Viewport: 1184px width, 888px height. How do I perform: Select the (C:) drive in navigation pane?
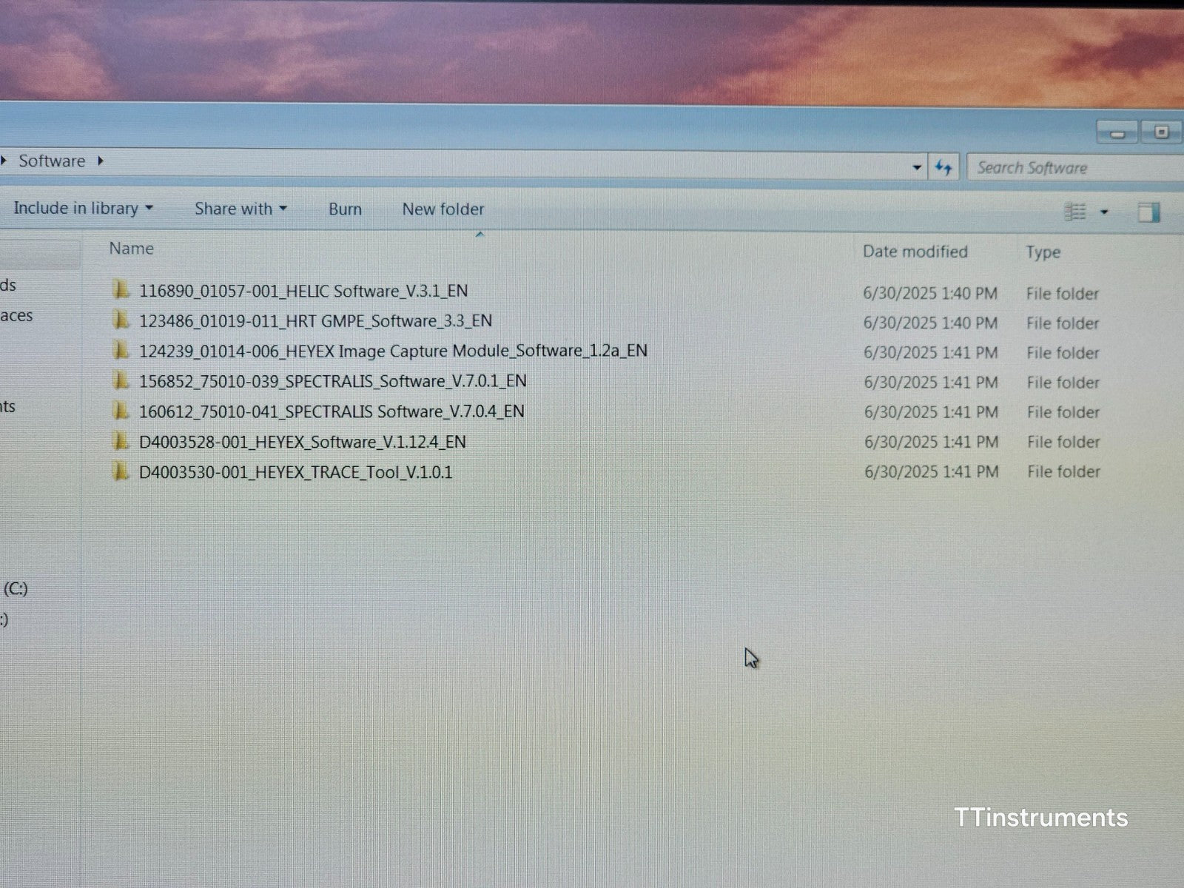pyautogui.click(x=16, y=589)
